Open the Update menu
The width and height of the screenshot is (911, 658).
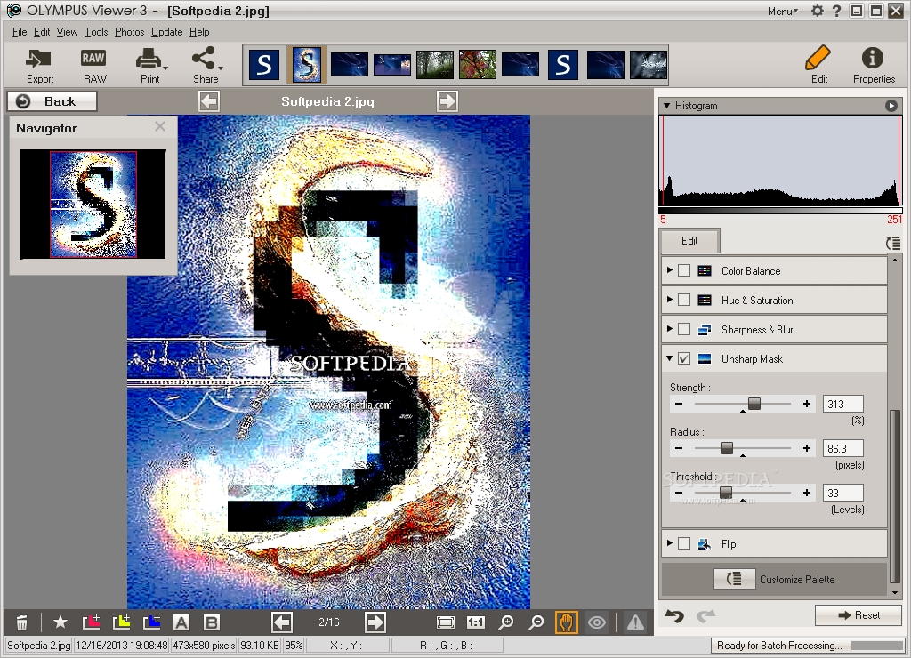[x=166, y=32]
